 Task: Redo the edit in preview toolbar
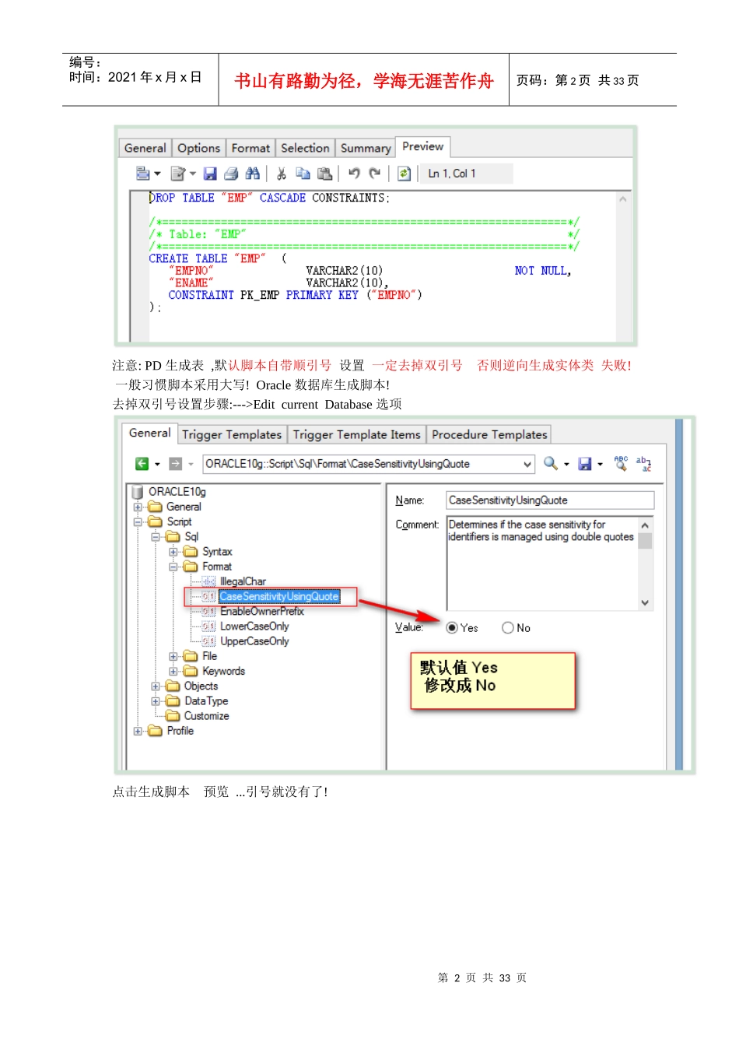[375, 173]
